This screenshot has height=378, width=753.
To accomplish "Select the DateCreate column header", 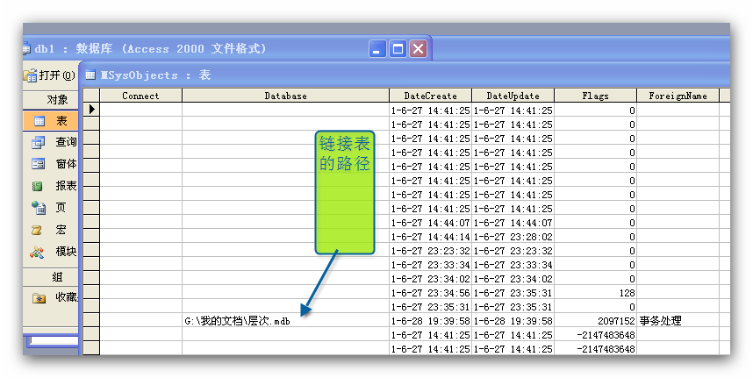I will (x=431, y=96).
